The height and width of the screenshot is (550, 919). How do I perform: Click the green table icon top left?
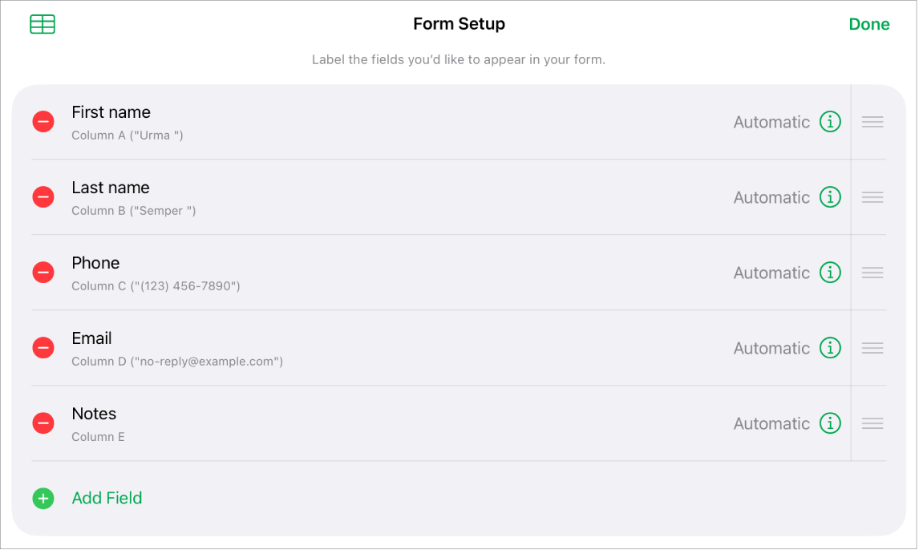pyautogui.click(x=42, y=24)
